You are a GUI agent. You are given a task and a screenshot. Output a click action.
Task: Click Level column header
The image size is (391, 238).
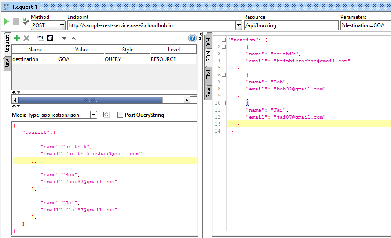click(174, 49)
